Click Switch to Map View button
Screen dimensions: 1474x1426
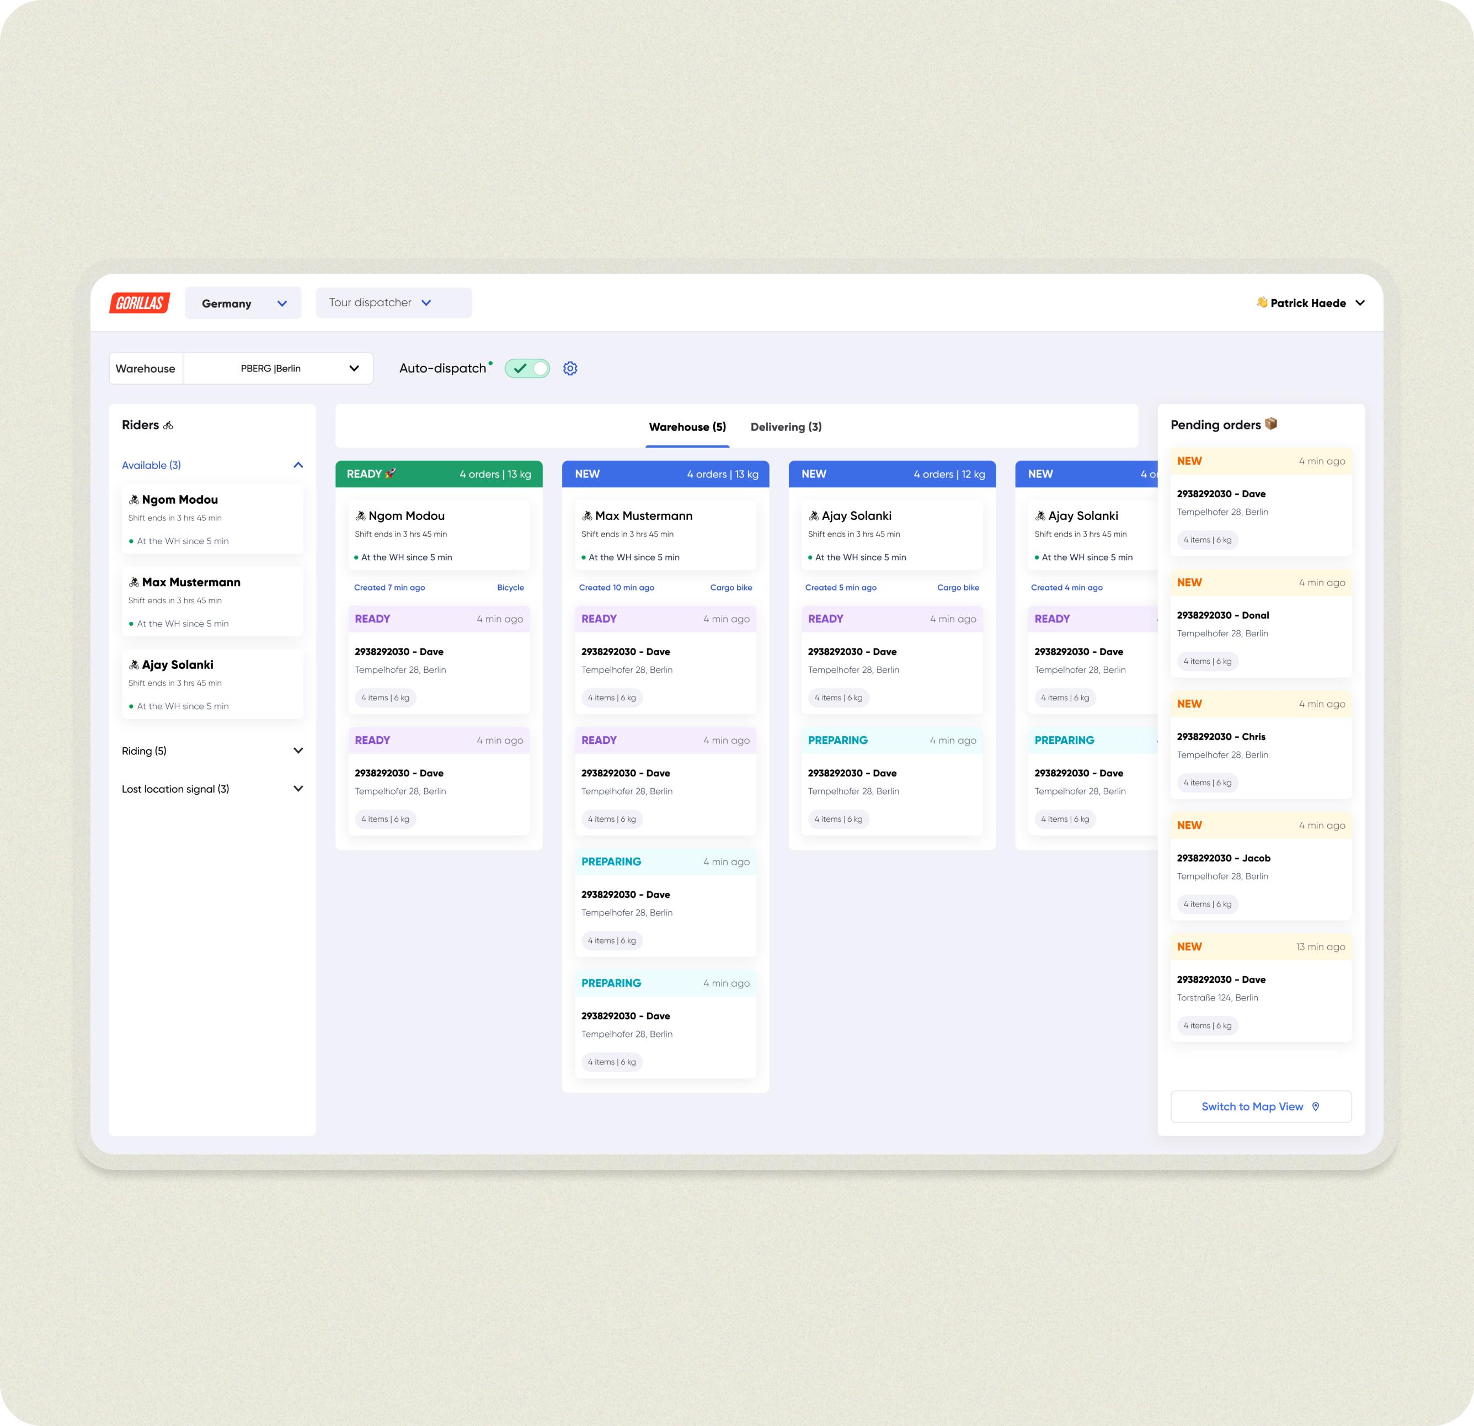(1256, 1106)
